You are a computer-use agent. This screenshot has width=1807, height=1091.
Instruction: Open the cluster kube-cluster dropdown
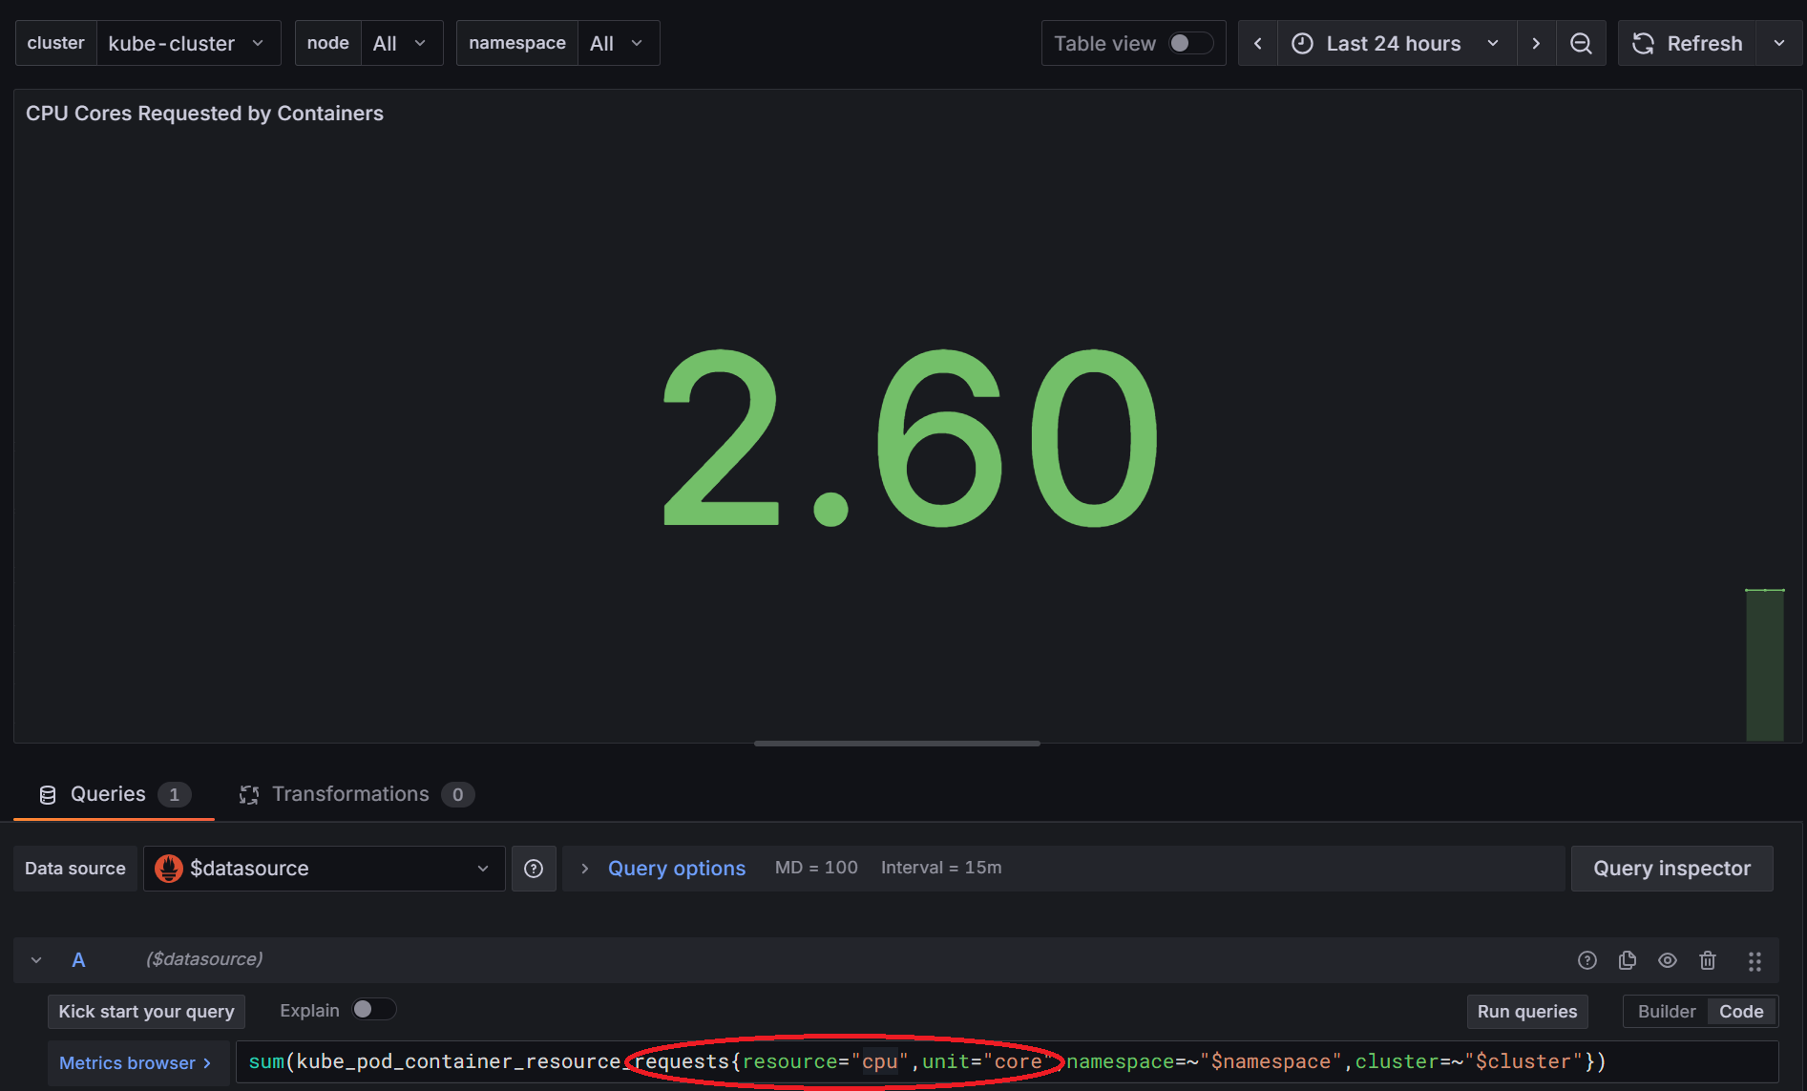187,44
